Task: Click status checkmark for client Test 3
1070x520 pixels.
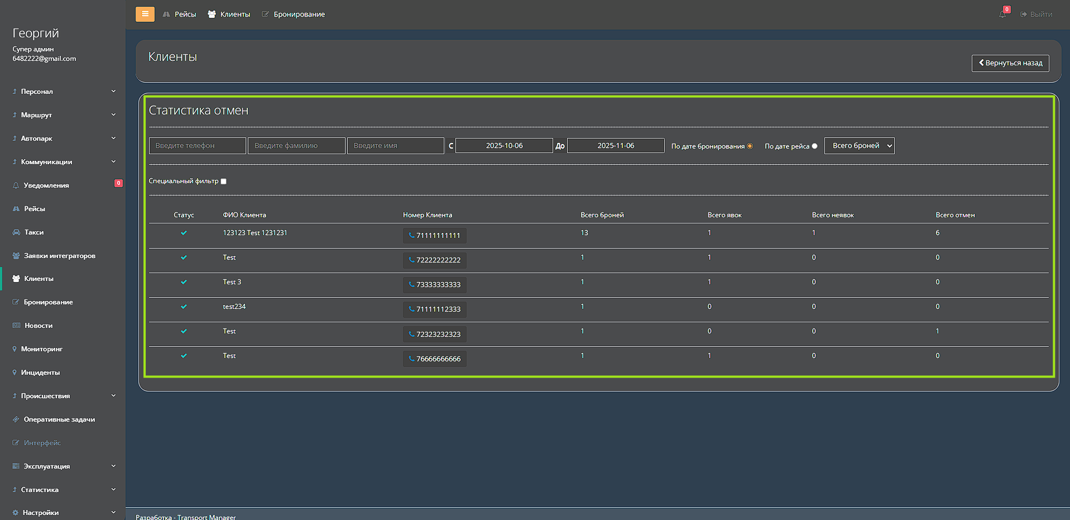Action: 184,282
